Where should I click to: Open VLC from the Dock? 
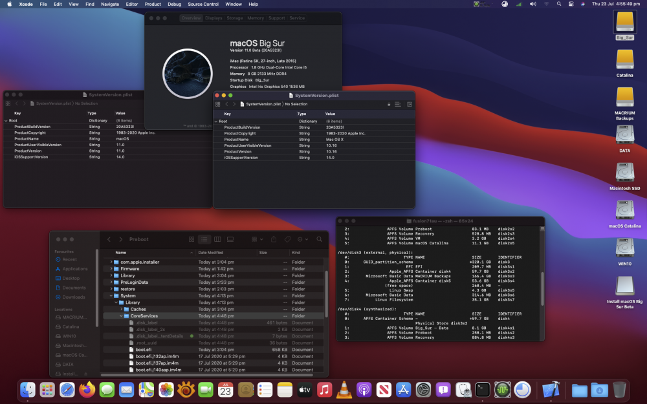click(344, 390)
